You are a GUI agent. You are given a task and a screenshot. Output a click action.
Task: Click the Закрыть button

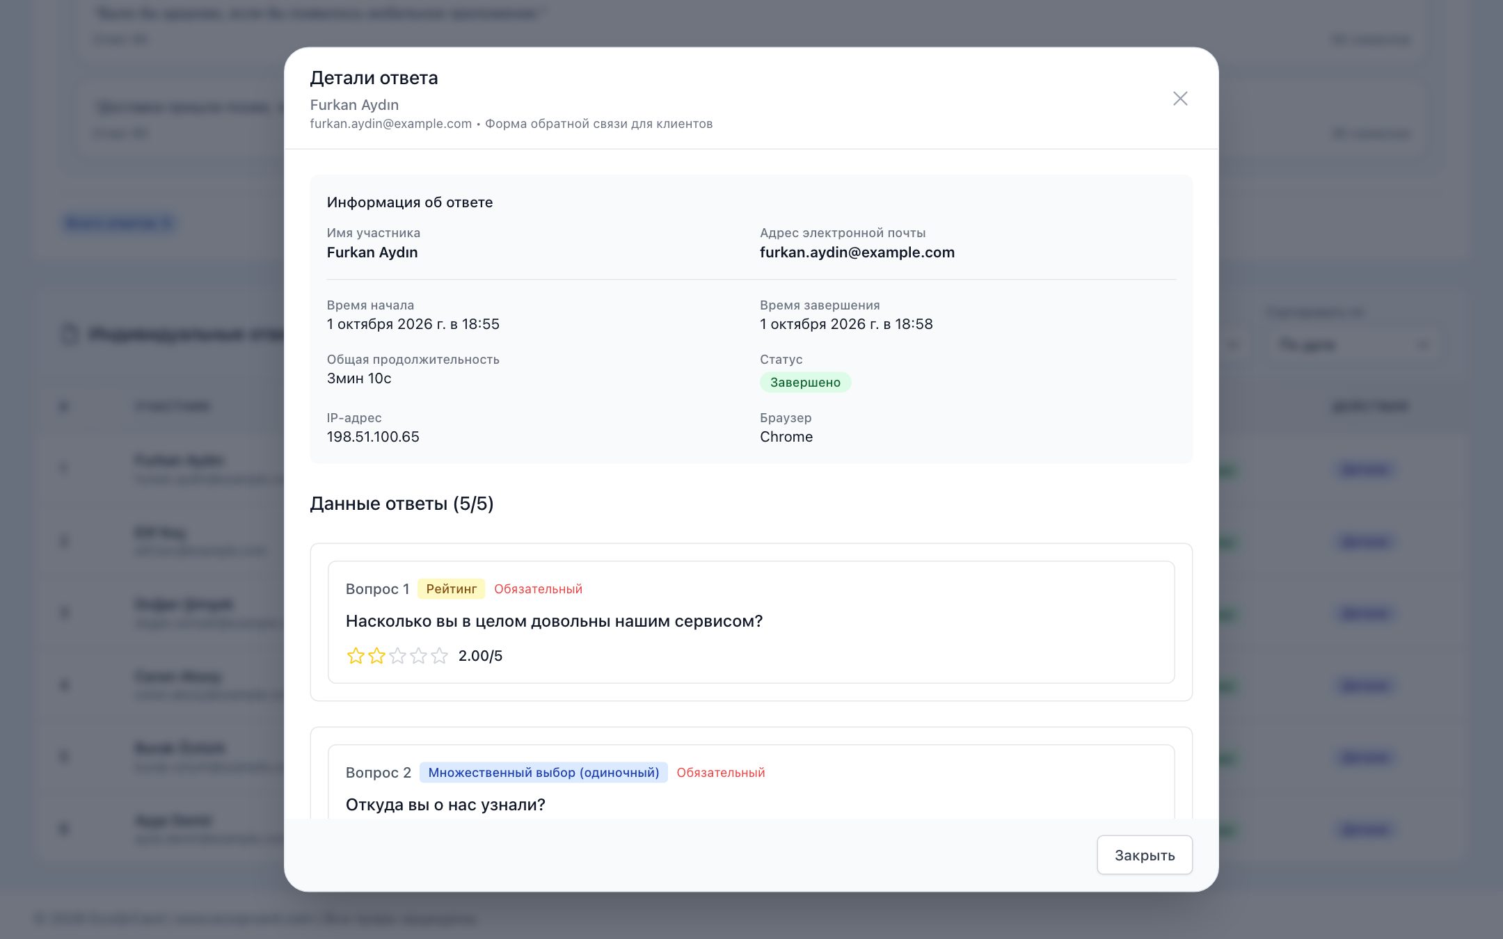pyautogui.click(x=1145, y=855)
